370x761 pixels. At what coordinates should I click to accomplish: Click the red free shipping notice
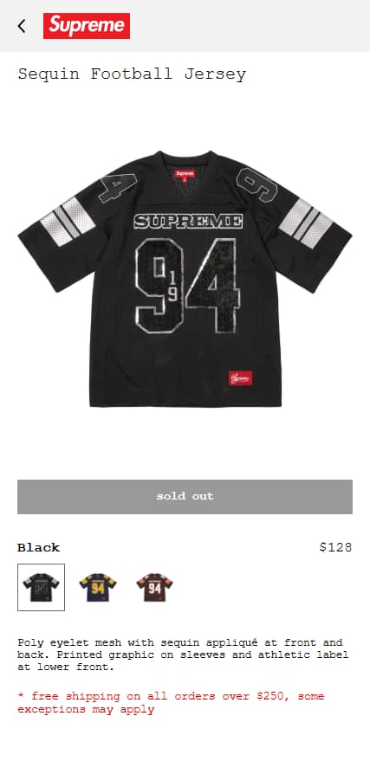(x=171, y=703)
